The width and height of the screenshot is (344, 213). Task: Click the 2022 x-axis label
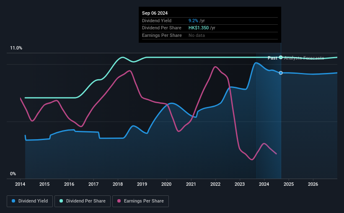click(x=215, y=184)
